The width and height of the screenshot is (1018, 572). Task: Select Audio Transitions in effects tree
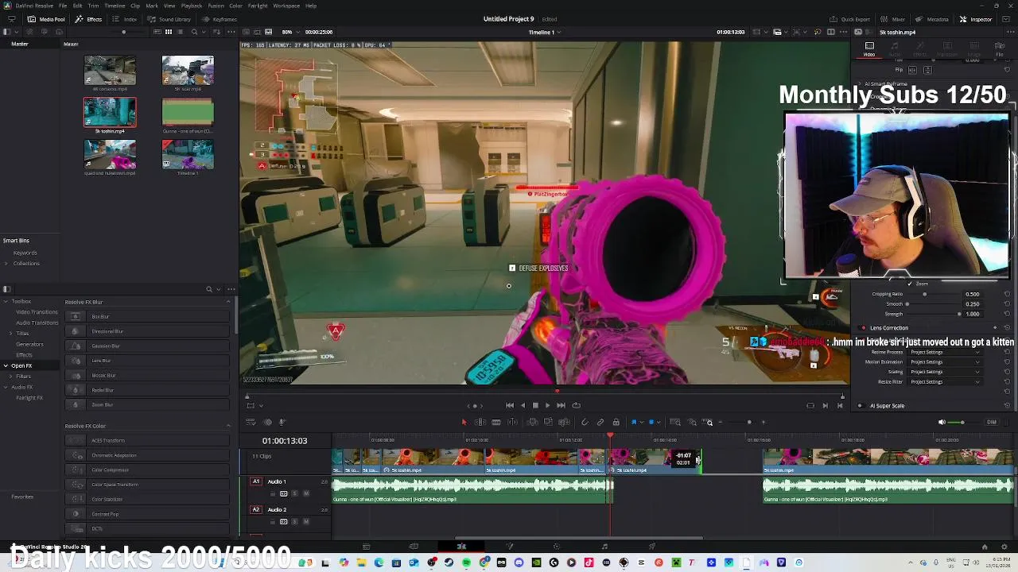tap(37, 323)
